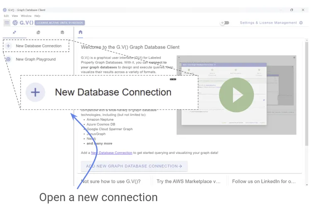Select the connections plug sidebar tab

[15, 32]
